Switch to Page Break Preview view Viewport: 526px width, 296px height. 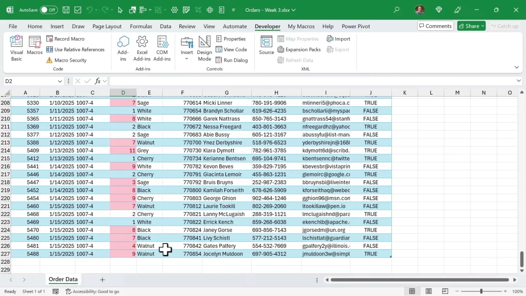(446, 291)
